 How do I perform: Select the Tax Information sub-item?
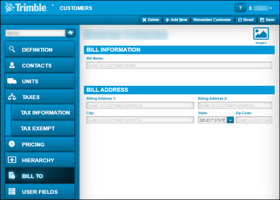pyautogui.click(x=43, y=113)
